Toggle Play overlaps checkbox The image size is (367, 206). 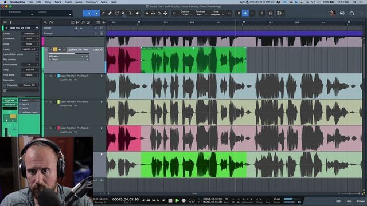coord(37,60)
